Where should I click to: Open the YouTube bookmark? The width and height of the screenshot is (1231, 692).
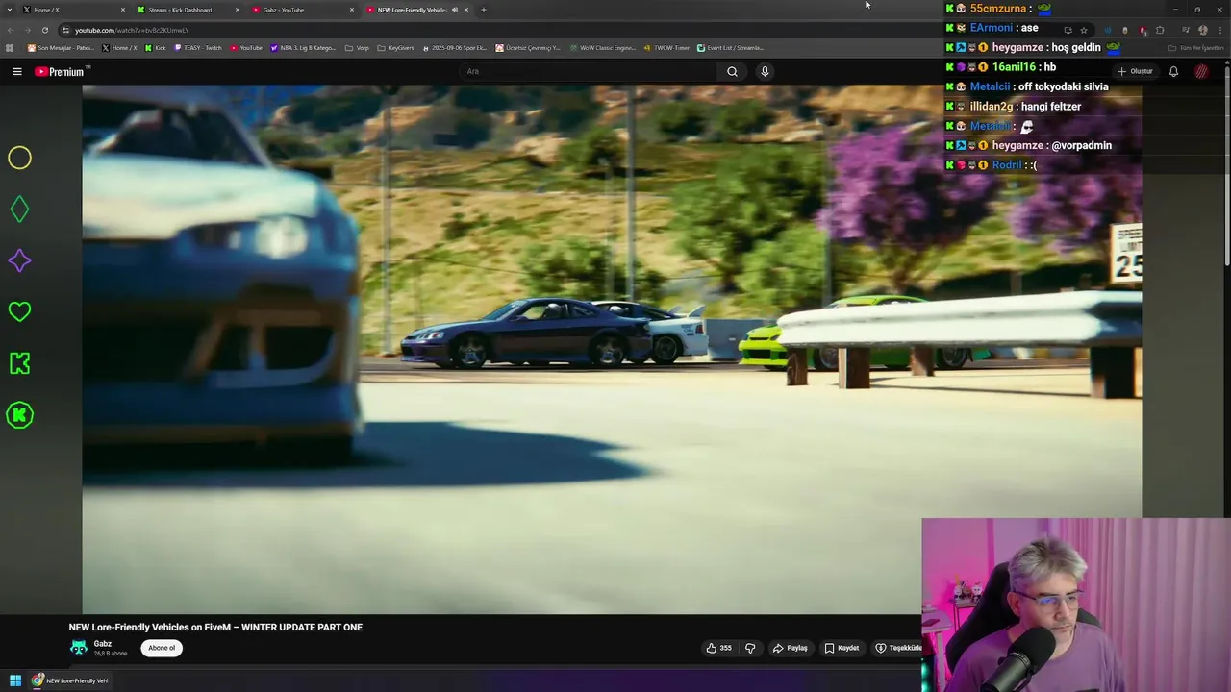[247, 47]
